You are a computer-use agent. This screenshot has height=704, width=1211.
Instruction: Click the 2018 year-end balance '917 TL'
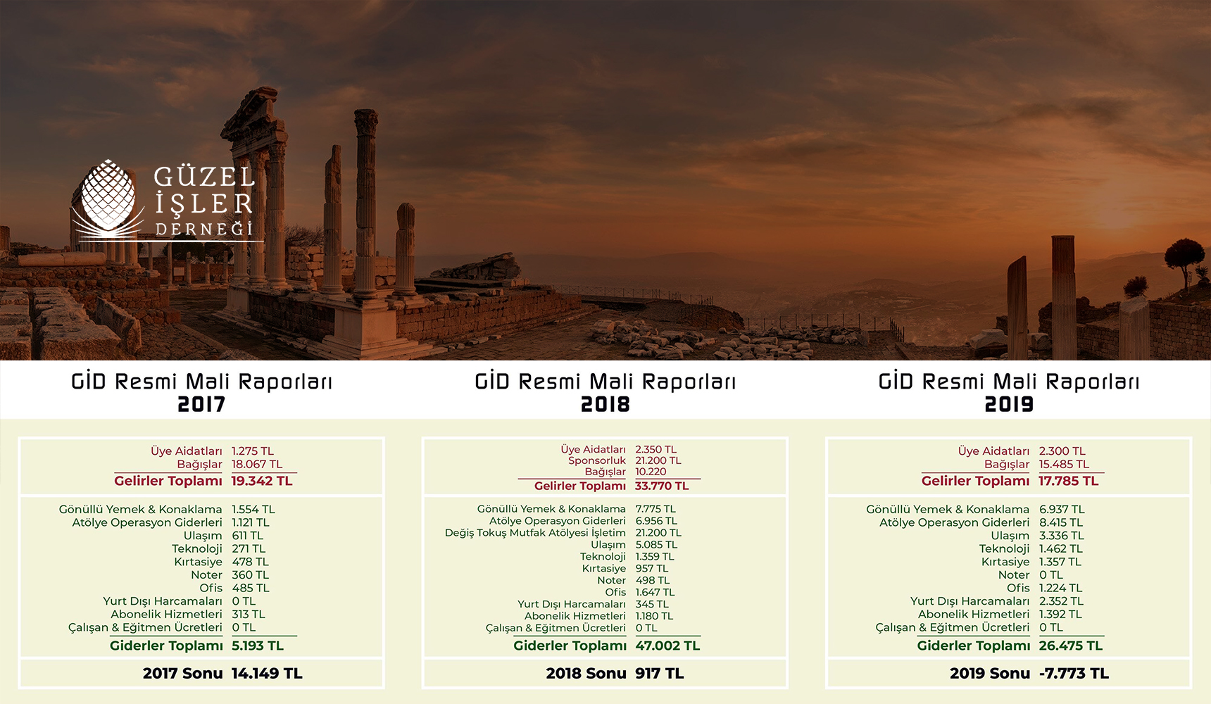[x=660, y=674]
